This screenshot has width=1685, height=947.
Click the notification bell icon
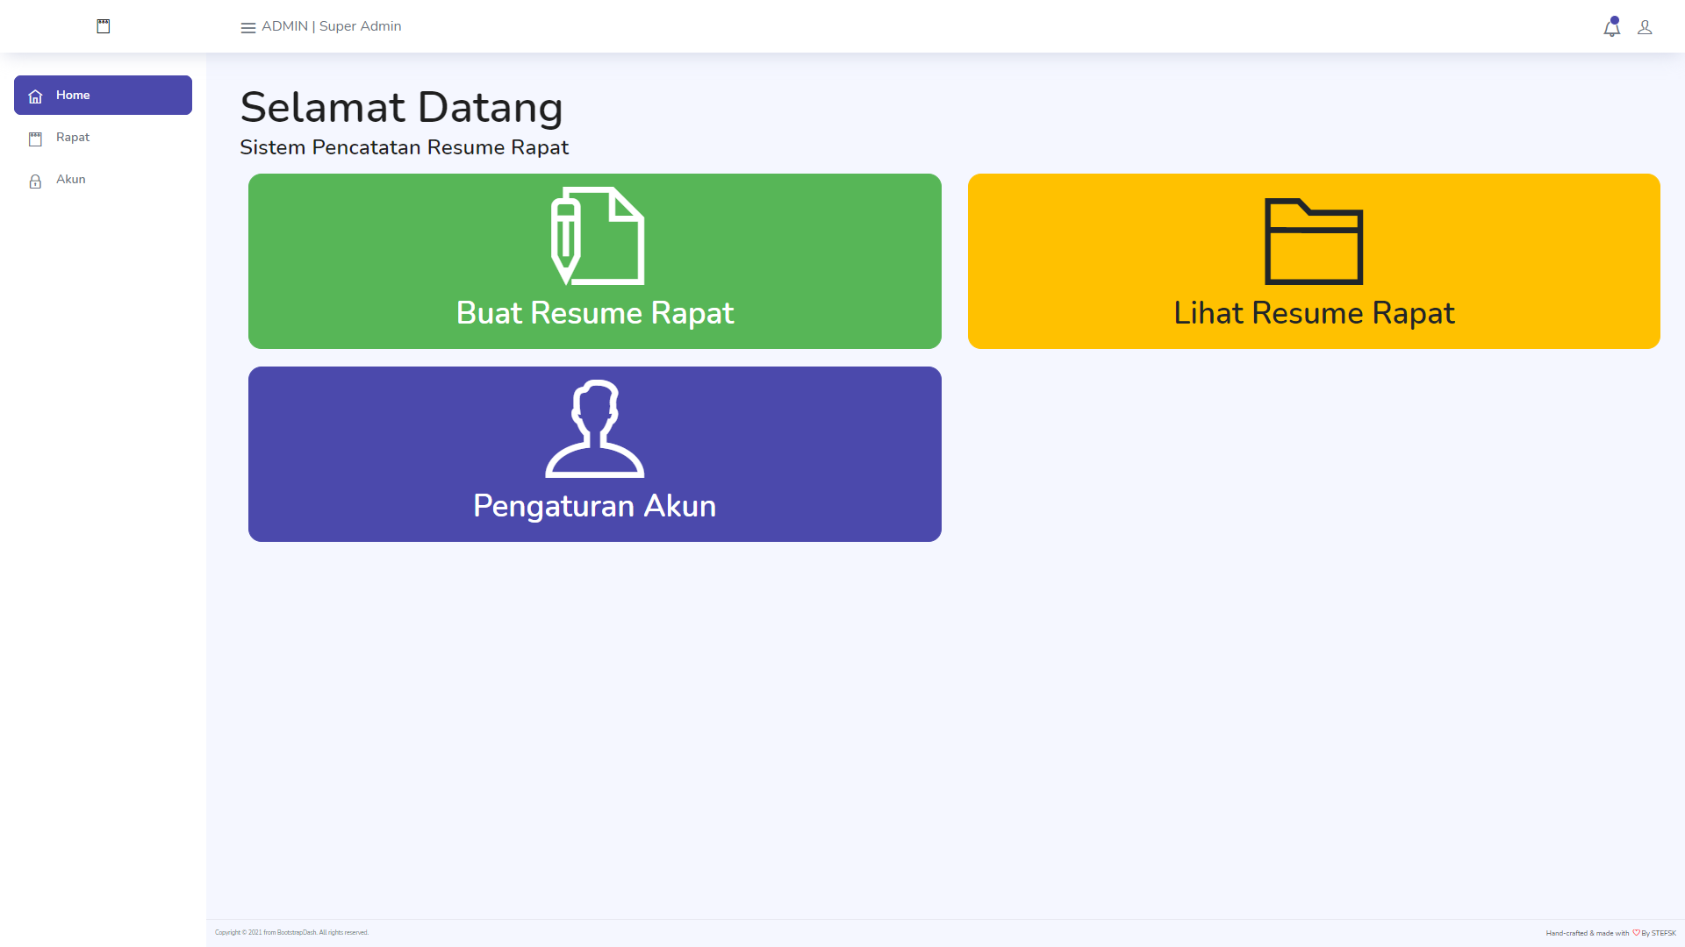coord(1611,28)
